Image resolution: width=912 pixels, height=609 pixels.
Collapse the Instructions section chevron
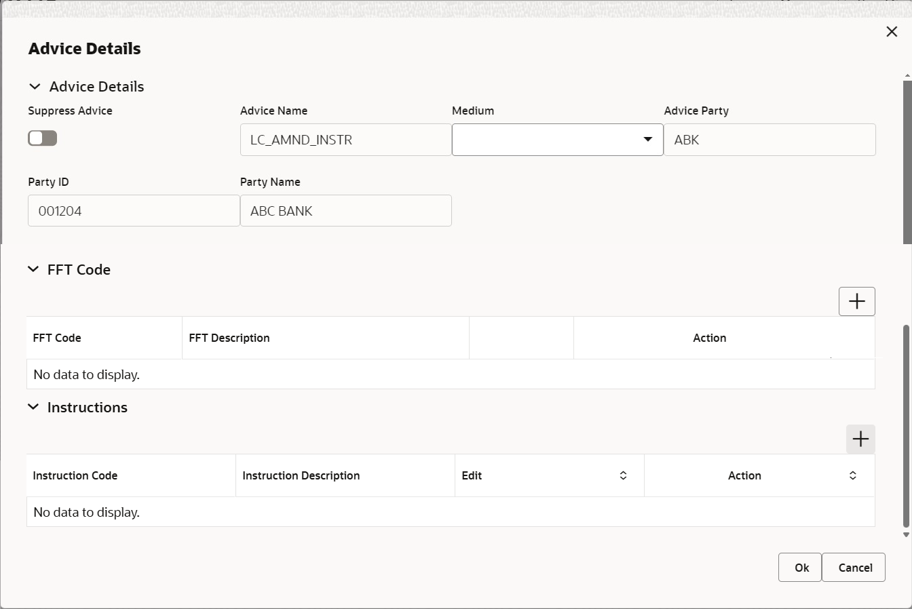[33, 407]
